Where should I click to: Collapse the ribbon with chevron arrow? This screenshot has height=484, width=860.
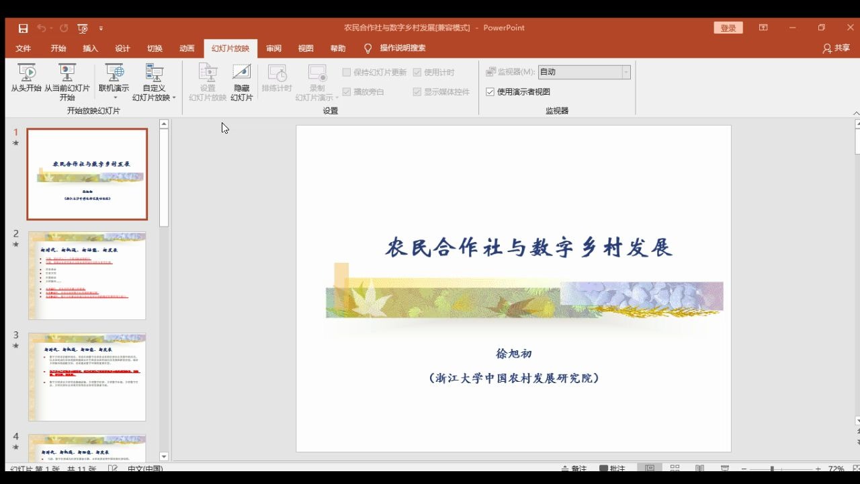[x=856, y=113]
